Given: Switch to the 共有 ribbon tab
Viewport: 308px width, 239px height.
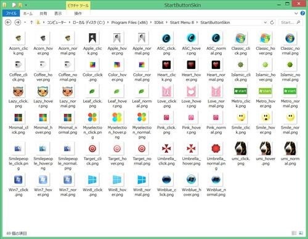Looking at the screenshot, I should coord(43,14).
